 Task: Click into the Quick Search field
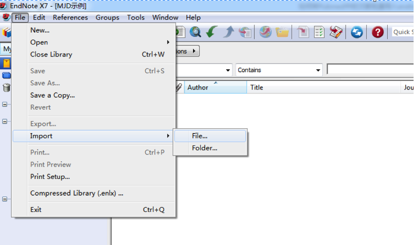click(x=403, y=32)
